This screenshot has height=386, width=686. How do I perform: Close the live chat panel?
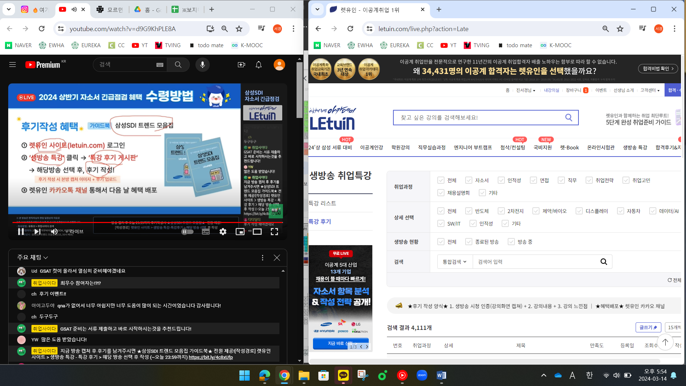tap(277, 258)
